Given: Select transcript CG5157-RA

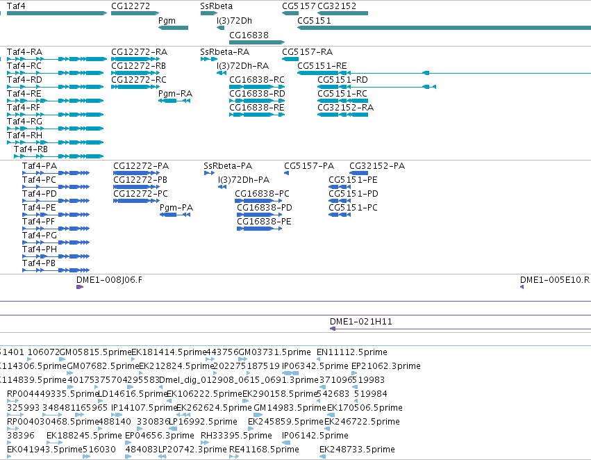Looking at the screenshot, I should point(290,59).
